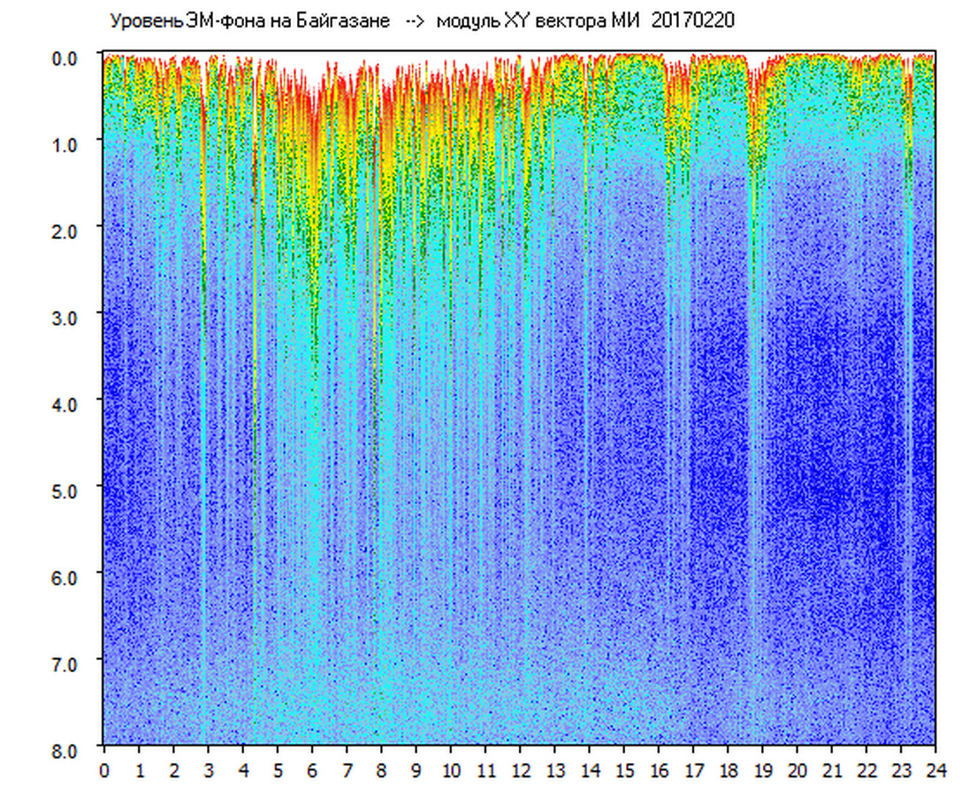The image size is (969, 796).
Task: Click the y-axis label 0.0
Action: tap(66, 57)
